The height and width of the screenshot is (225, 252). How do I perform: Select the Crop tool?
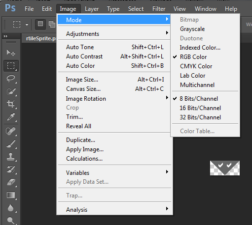click(x=11, y=104)
